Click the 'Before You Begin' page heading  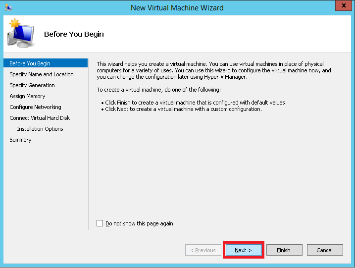pyautogui.click(x=74, y=34)
